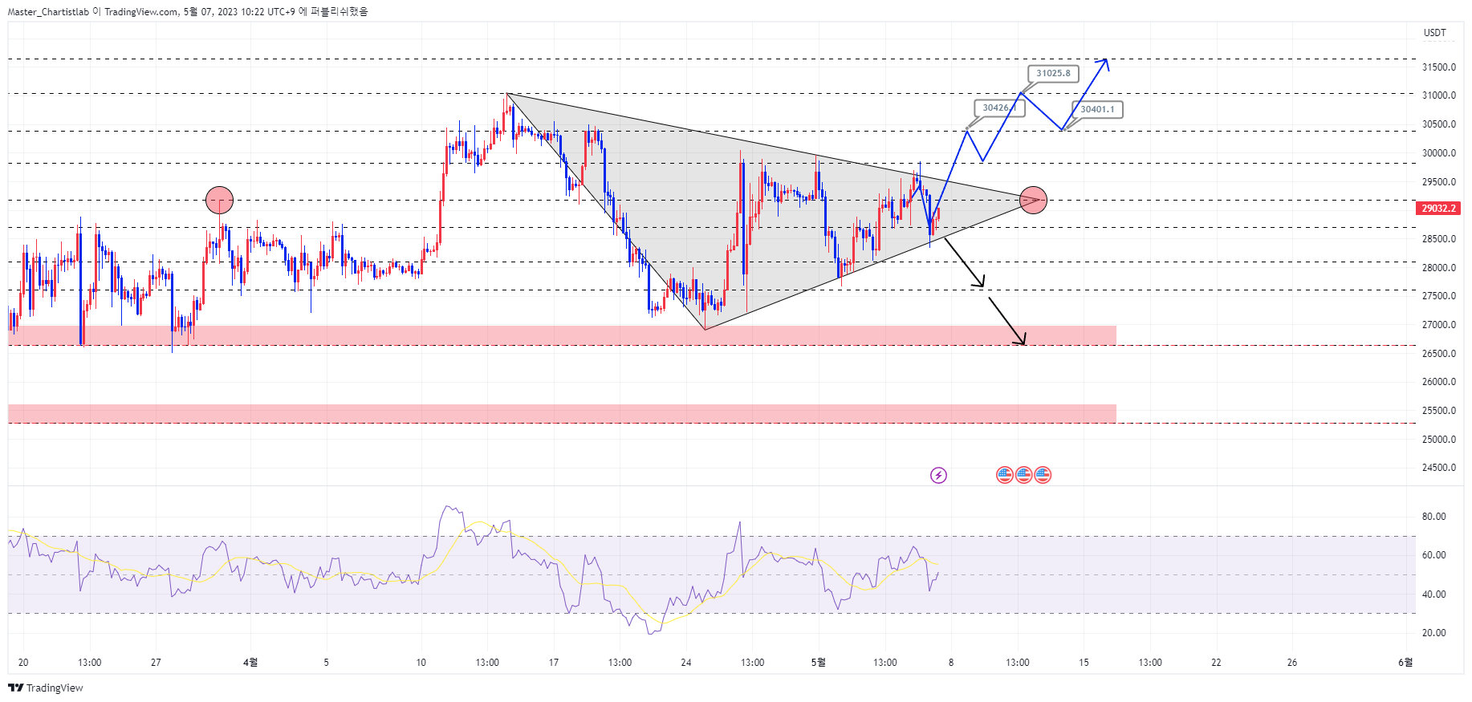Click the USDT currency label

click(x=1435, y=33)
